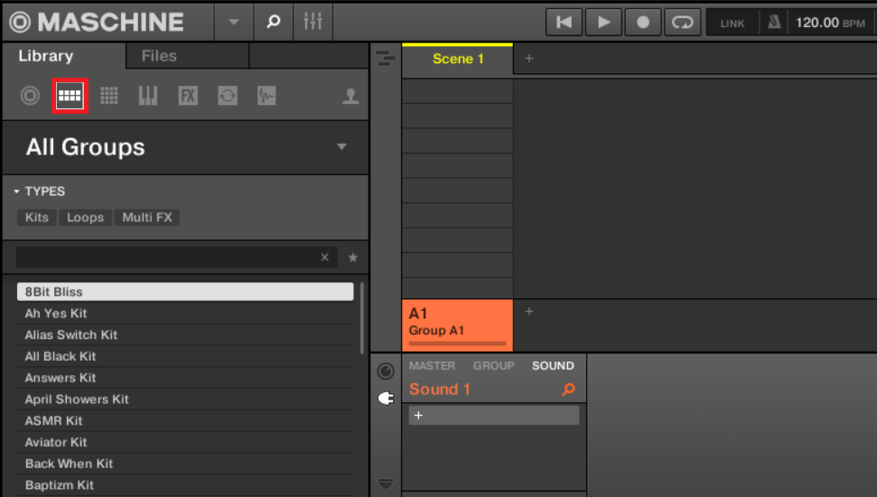
Task: Add a new group with plus
Action: click(x=528, y=312)
